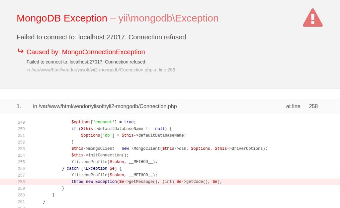
Task: Click the top 'Failed to connect' message
Action: [101, 37]
